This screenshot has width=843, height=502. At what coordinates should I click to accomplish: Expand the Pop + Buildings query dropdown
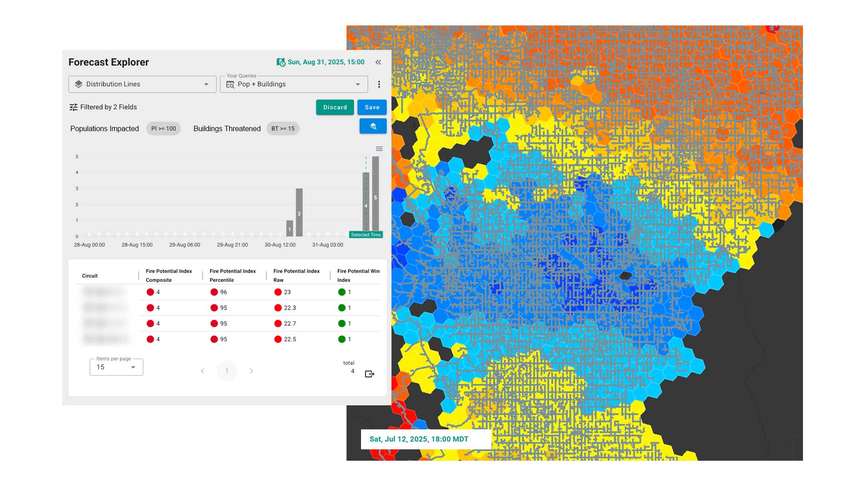tap(294, 84)
